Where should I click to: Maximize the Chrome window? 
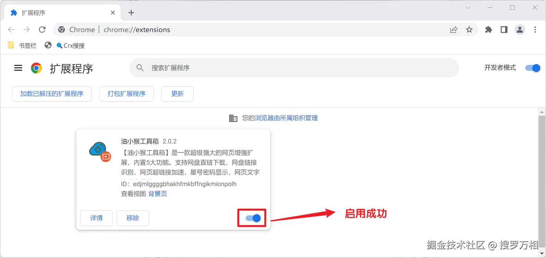(512, 7)
